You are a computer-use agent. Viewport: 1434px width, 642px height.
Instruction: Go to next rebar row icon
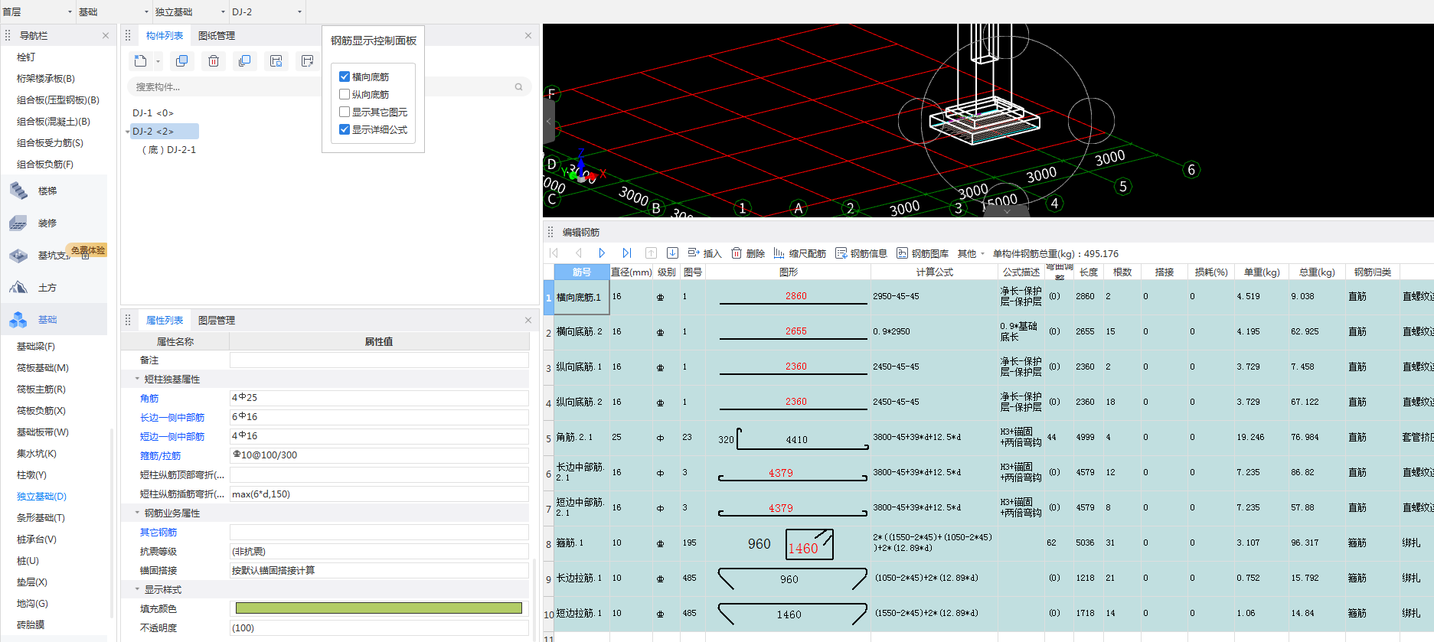[x=602, y=253]
